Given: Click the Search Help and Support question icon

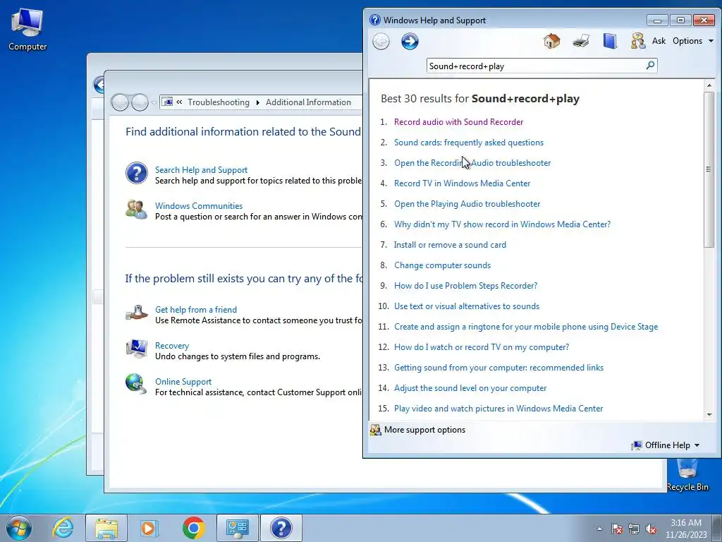Looking at the screenshot, I should (x=137, y=174).
